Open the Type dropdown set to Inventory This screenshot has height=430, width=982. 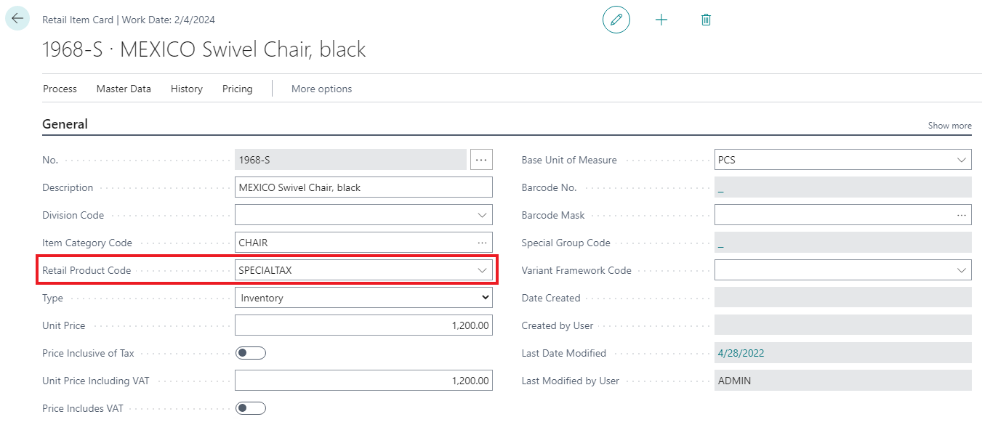click(486, 298)
